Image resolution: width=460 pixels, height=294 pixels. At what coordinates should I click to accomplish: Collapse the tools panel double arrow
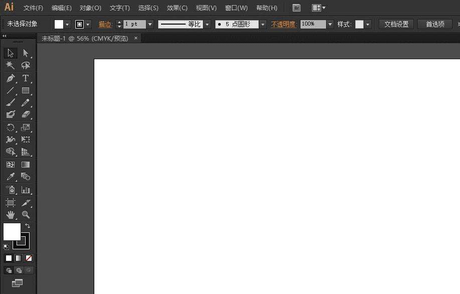[x=4, y=36]
